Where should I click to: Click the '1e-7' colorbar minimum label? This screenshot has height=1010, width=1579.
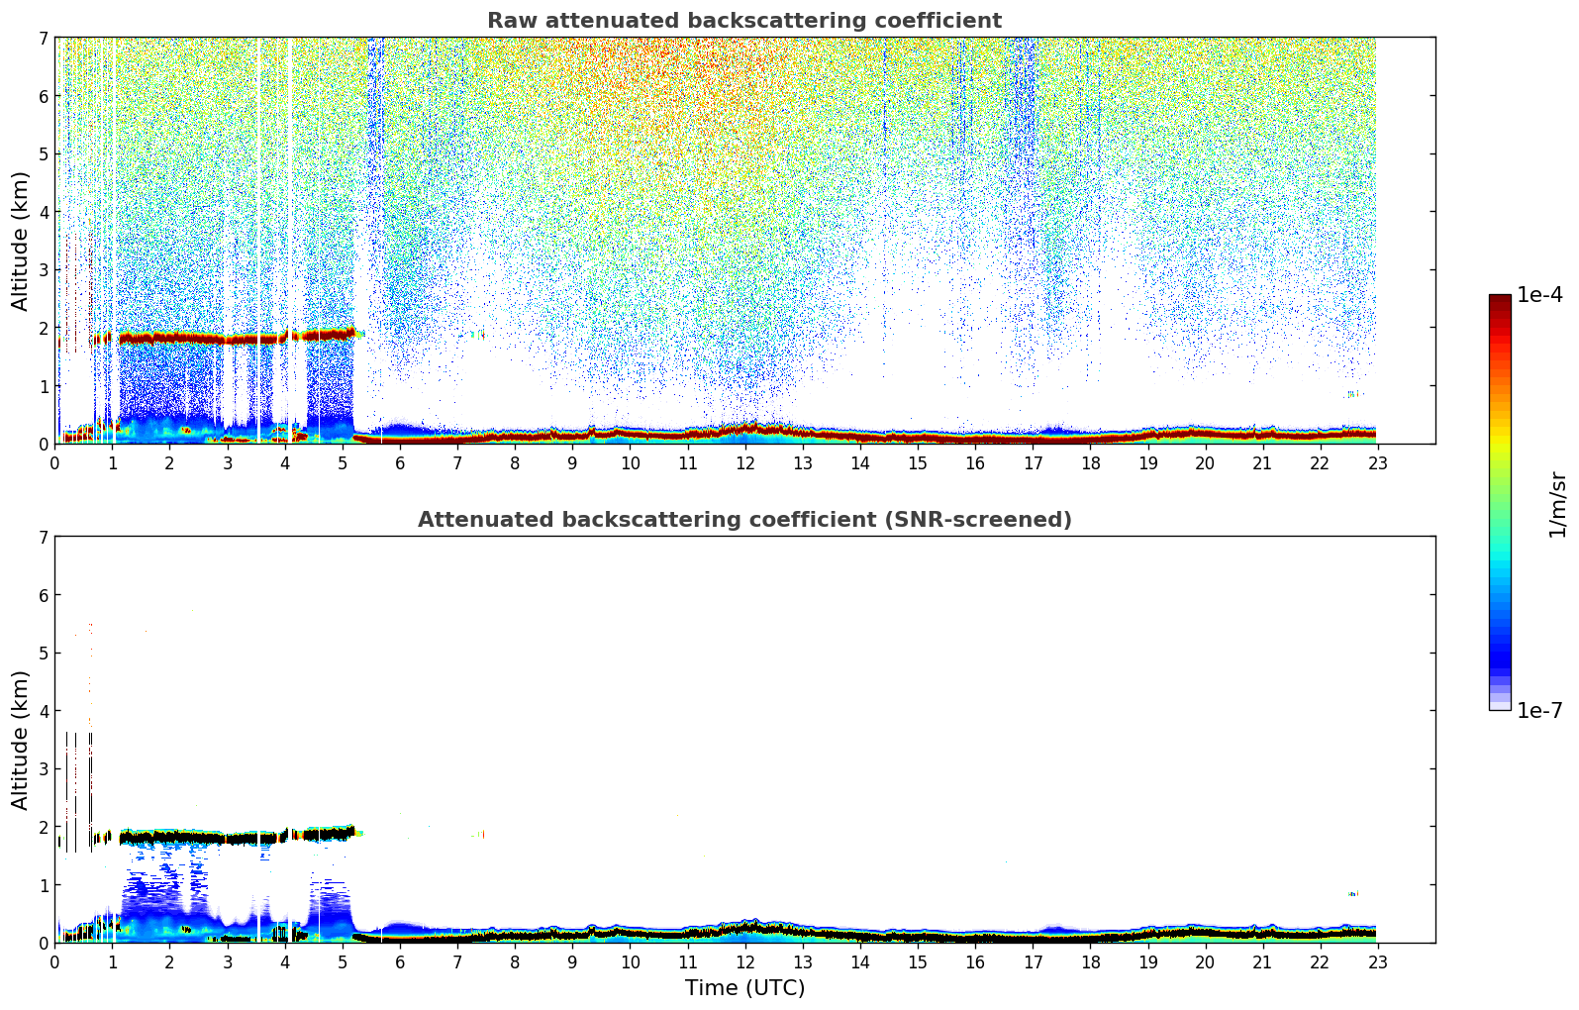[1540, 711]
